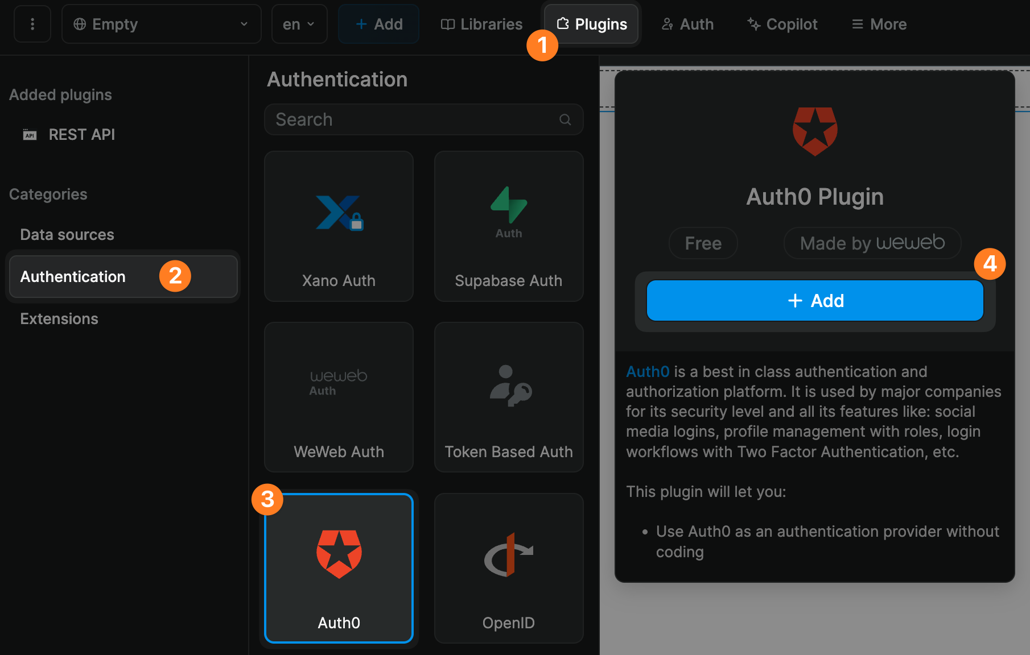Viewport: 1030px width, 655px height.
Task: Expand the More menu
Action: 878,24
